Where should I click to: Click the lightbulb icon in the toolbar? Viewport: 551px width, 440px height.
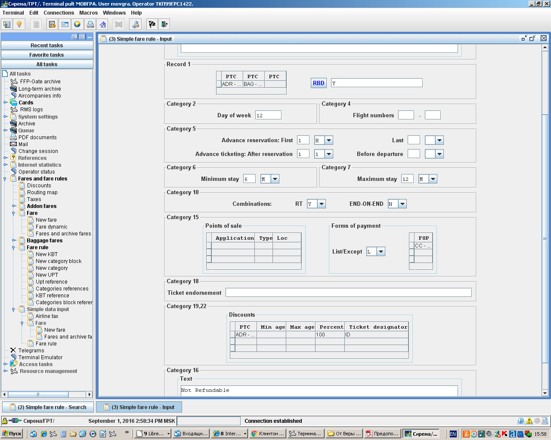19,24
